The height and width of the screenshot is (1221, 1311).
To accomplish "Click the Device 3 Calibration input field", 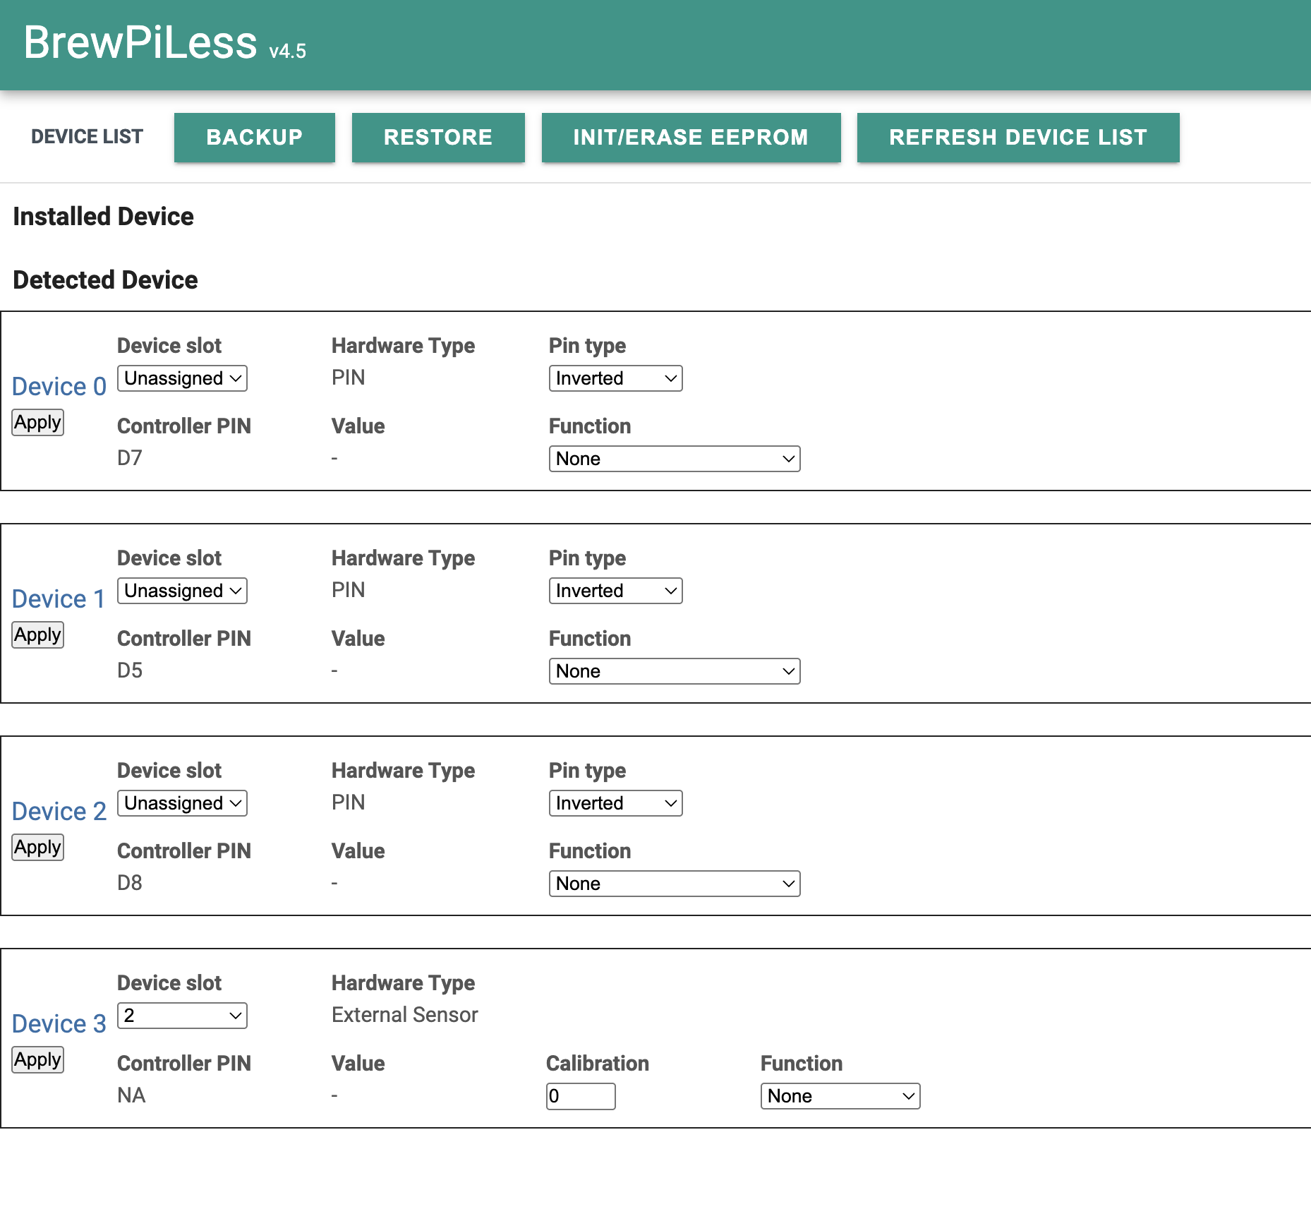I will pos(581,1096).
